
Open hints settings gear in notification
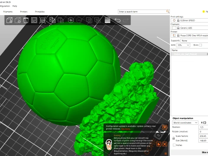pos(166,153)
